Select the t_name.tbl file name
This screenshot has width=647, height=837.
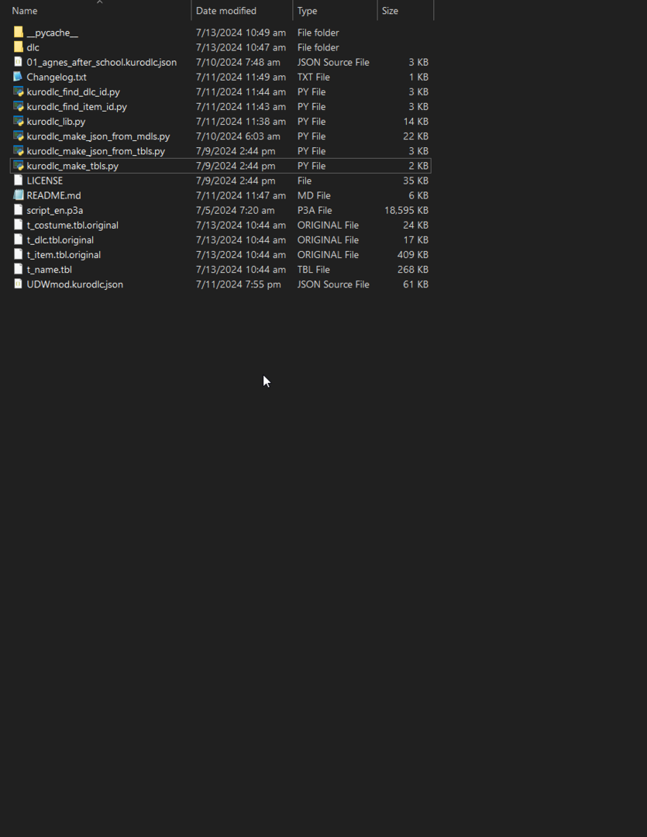click(x=49, y=270)
